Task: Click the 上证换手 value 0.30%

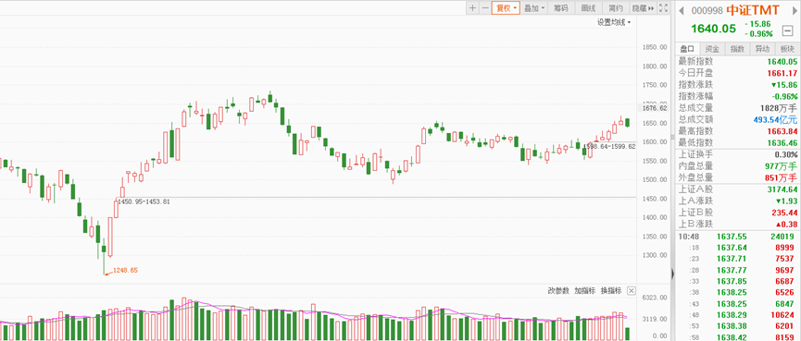Action: click(x=785, y=154)
